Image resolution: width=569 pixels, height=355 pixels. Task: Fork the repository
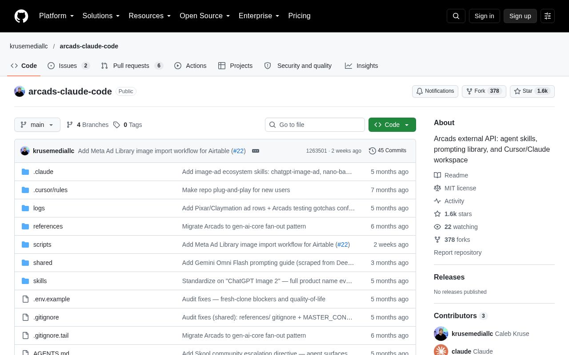[484, 91]
